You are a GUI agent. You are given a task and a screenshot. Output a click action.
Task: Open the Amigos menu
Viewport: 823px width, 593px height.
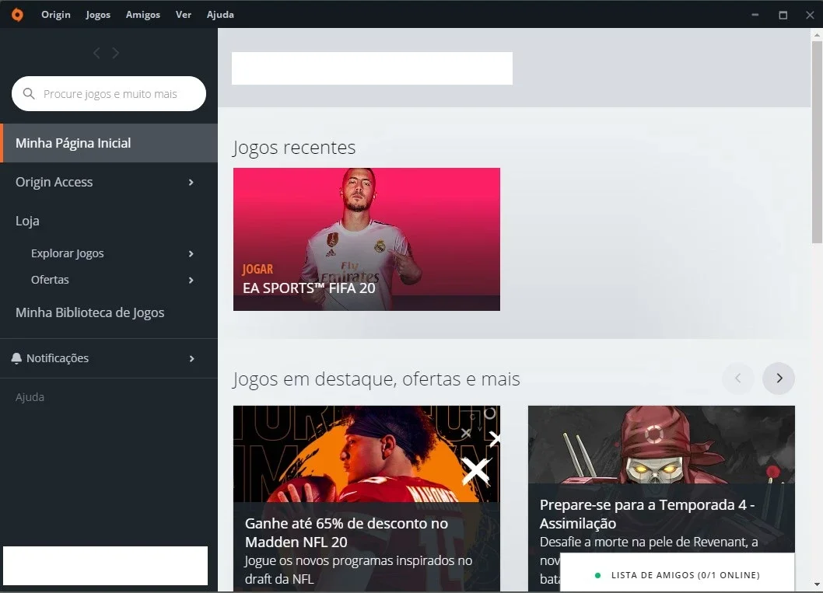coord(143,15)
